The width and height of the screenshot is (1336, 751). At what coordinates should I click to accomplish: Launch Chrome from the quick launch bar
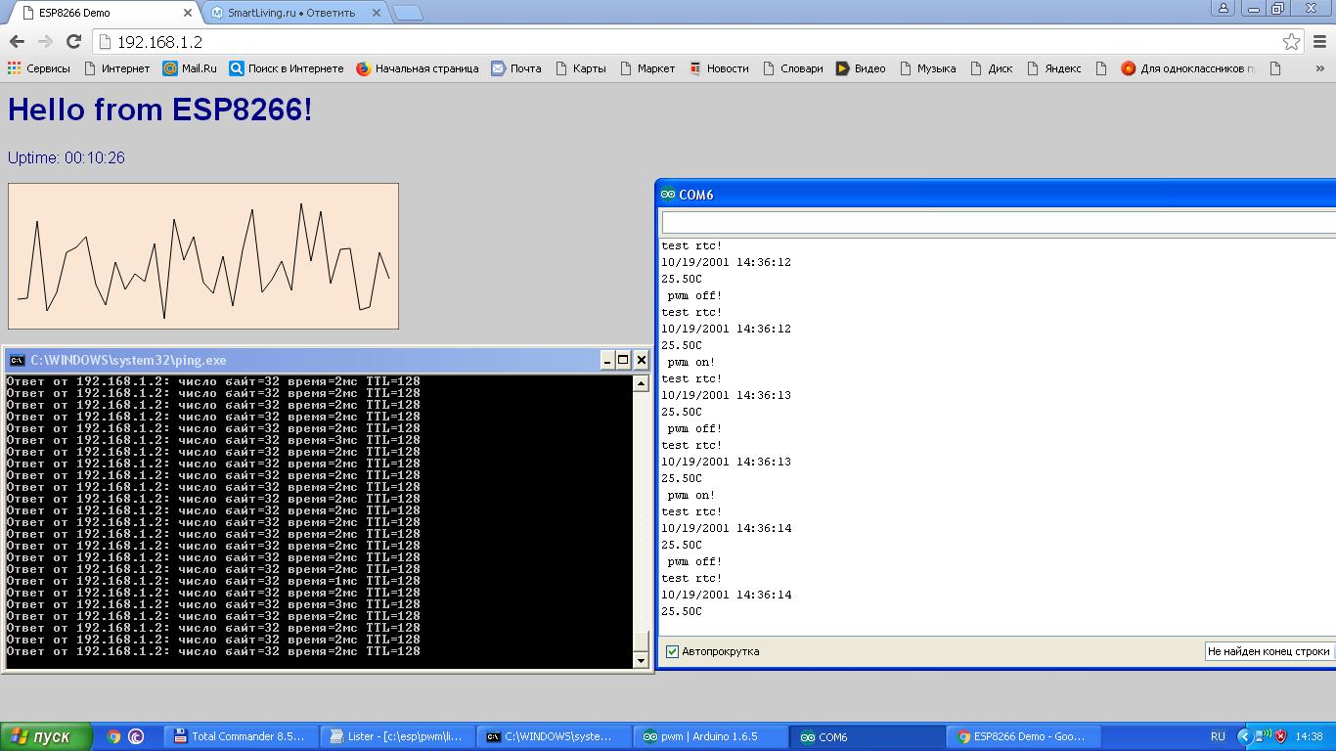[x=113, y=736]
